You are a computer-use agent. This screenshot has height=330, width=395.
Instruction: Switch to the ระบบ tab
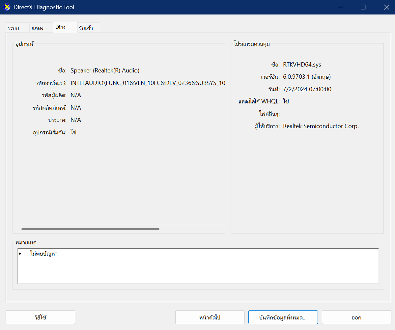pos(14,28)
